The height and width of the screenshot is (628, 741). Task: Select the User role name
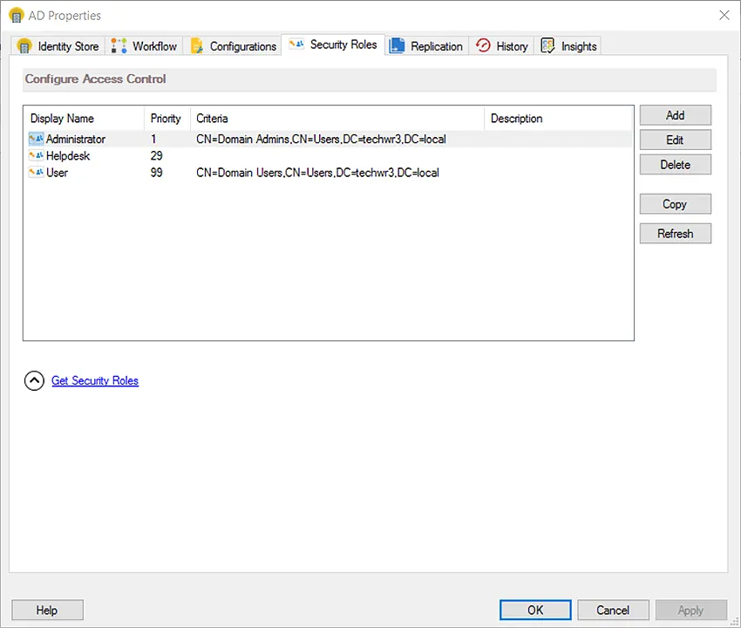57,173
